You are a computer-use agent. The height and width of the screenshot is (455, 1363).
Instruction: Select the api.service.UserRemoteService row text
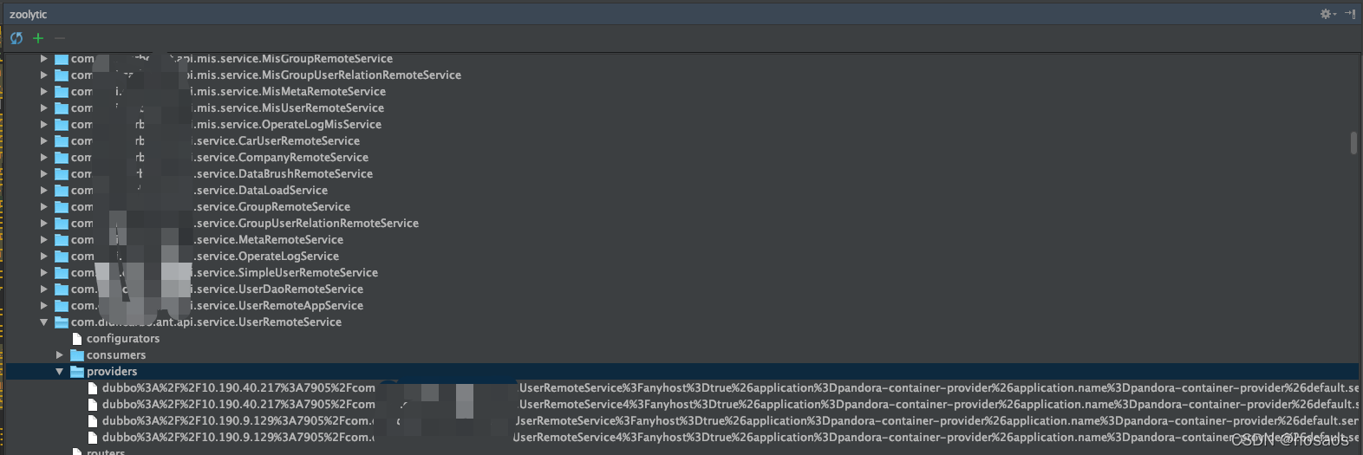pyautogui.click(x=206, y=322)
